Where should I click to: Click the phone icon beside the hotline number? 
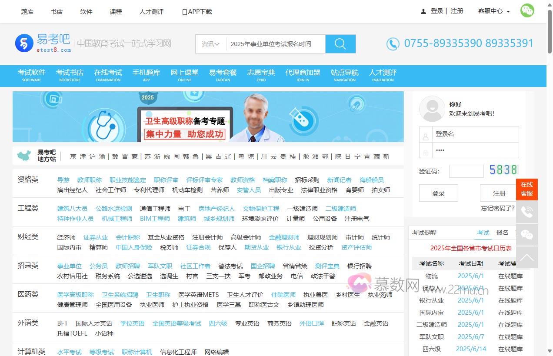[x=393, y=43]
